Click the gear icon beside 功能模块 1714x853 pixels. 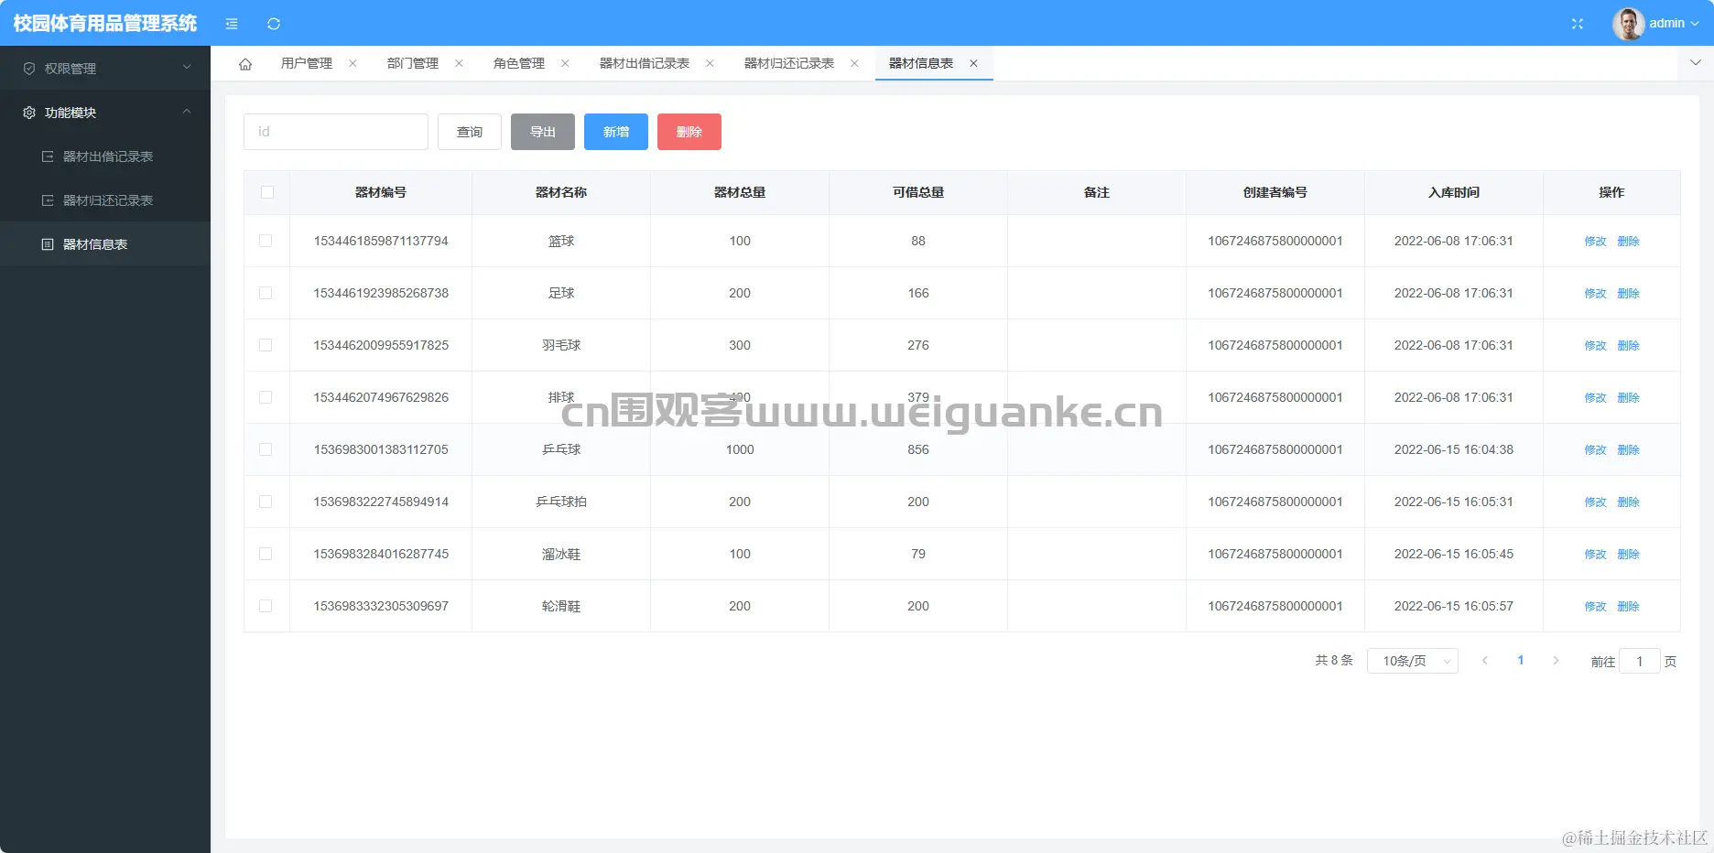29,113
